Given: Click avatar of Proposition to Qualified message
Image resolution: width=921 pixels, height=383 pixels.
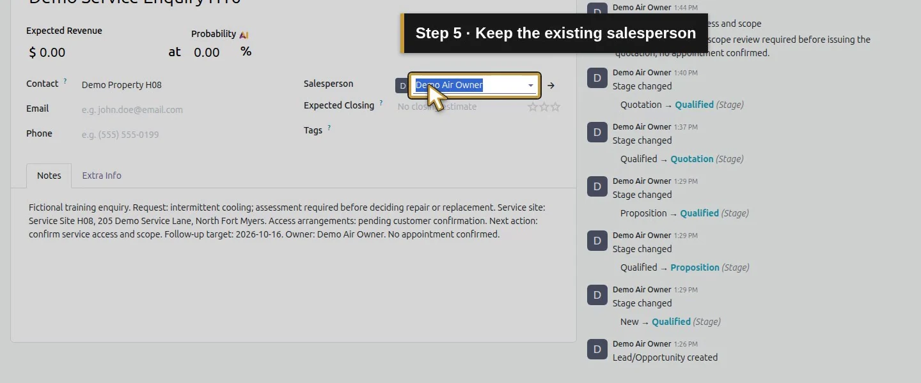Looking at the screenshot, I should tap(597, 186).
